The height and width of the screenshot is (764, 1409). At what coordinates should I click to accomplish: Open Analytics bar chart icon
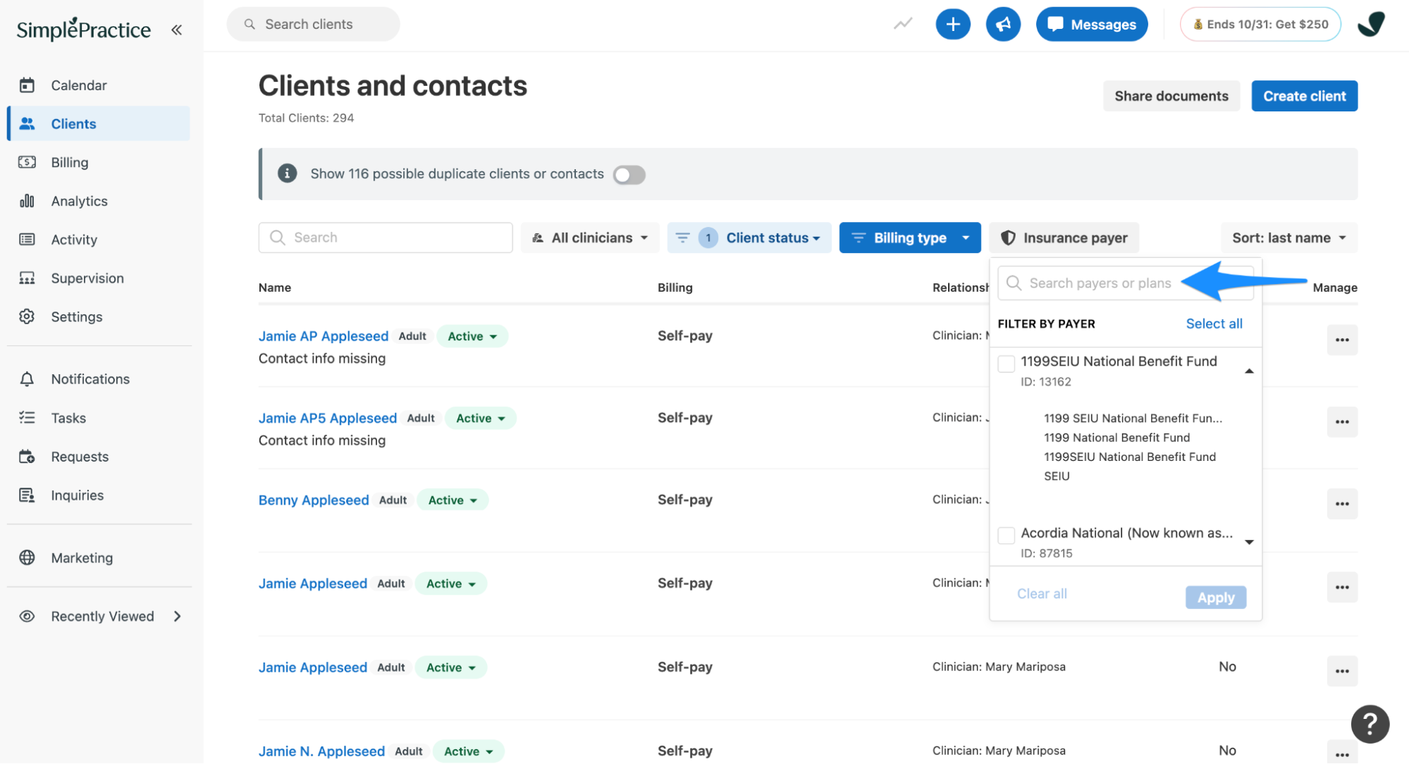[x=27, y=201]
